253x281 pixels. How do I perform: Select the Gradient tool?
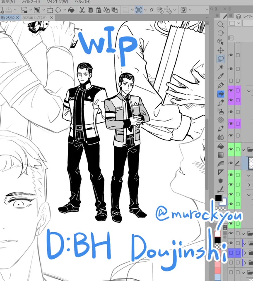click(x=221, y=155)
